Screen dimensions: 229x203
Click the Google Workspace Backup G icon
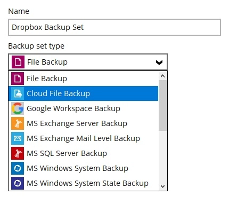click(18, 108)
